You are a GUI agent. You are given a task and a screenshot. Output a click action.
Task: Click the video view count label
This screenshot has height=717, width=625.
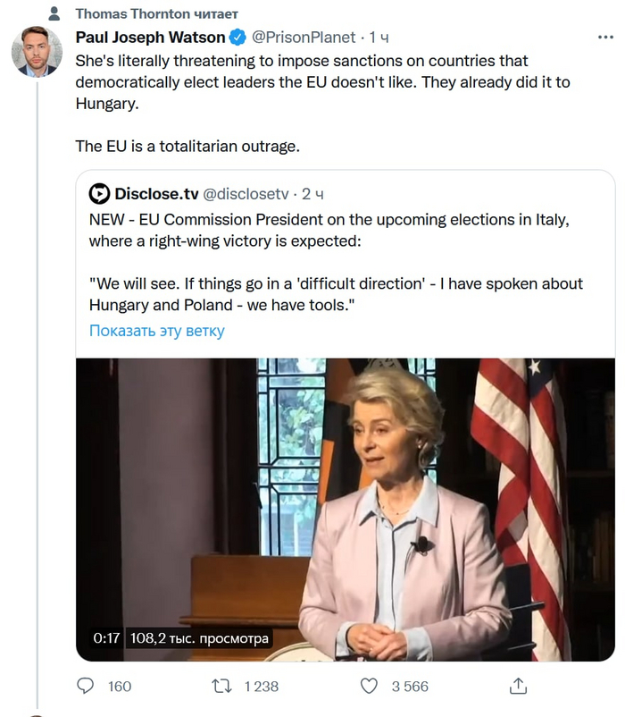(x=199, y=638)
